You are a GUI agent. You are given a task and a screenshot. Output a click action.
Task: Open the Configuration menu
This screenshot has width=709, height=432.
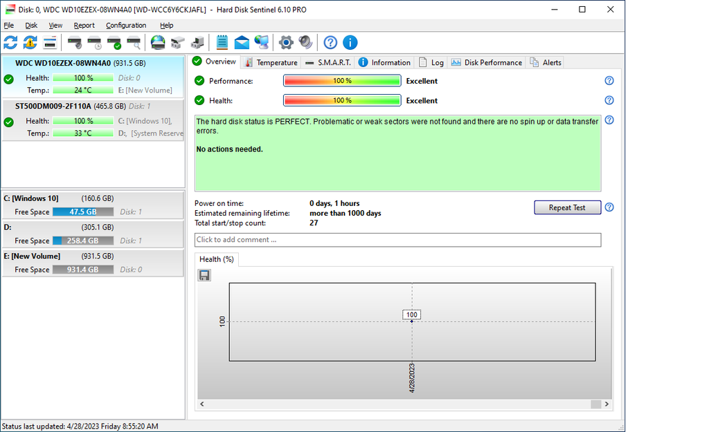pos(126,26)
